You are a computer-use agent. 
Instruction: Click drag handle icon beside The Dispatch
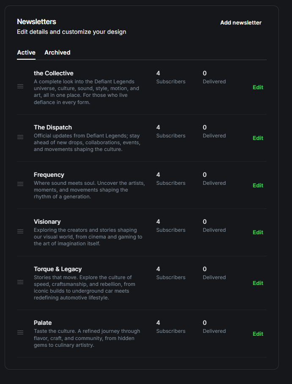[x=20, y=137]
